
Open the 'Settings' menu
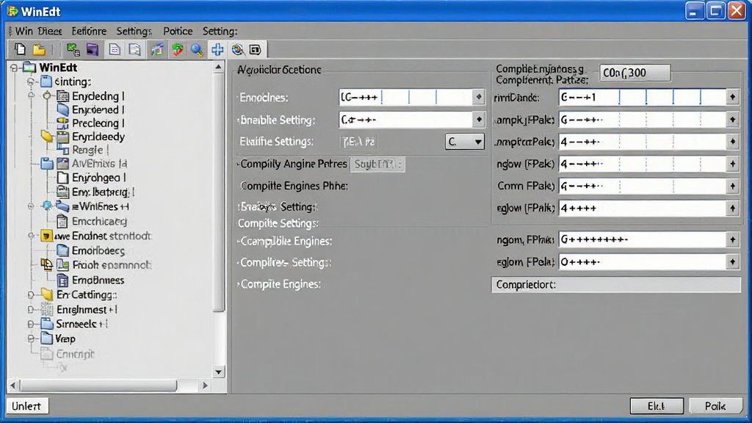click(134, 31)
